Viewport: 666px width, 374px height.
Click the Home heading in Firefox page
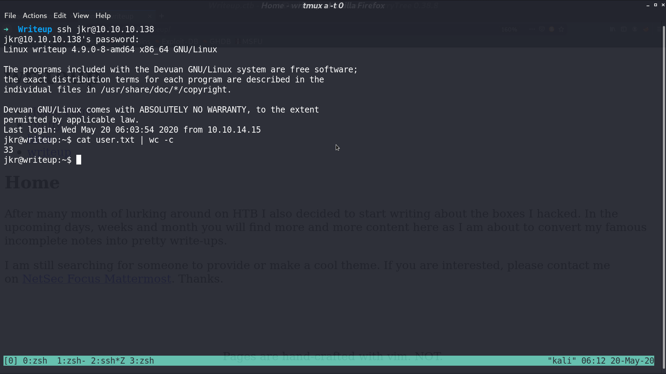click(32, 182)
